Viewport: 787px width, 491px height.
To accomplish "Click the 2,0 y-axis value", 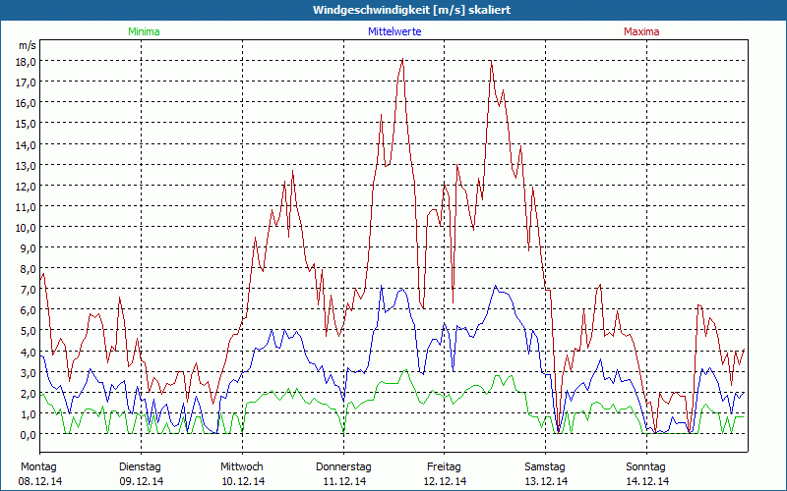I will (x=30, y=394).
